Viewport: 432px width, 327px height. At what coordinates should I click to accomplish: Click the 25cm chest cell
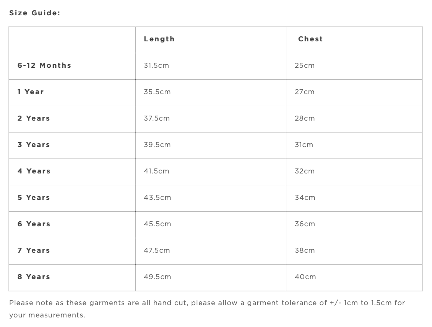click(305, 65)
